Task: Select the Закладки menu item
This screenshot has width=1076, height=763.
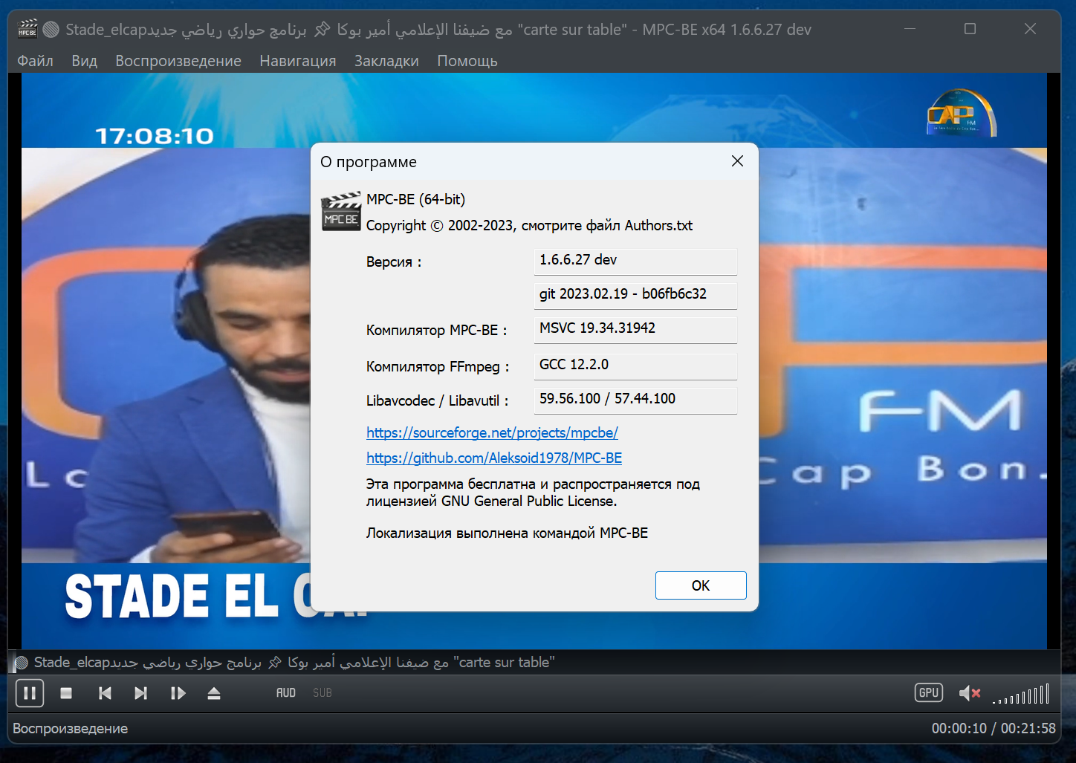Action: point(386,61)
